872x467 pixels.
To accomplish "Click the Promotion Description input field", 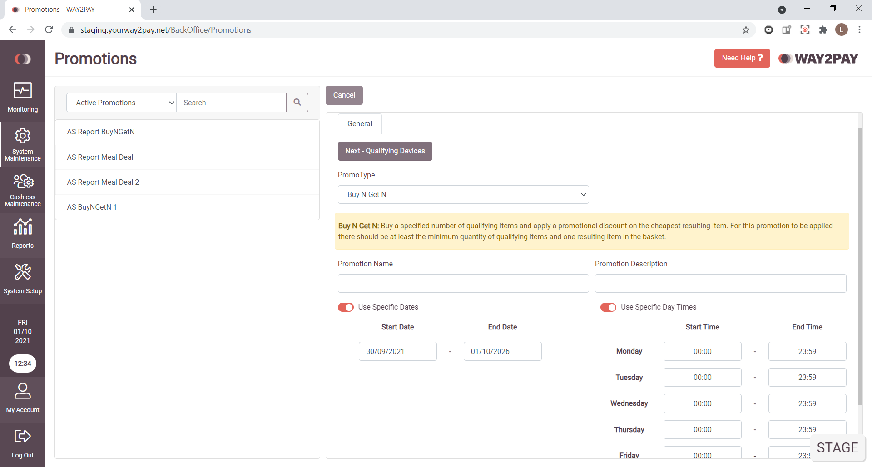I will click(x=721, y=283).
